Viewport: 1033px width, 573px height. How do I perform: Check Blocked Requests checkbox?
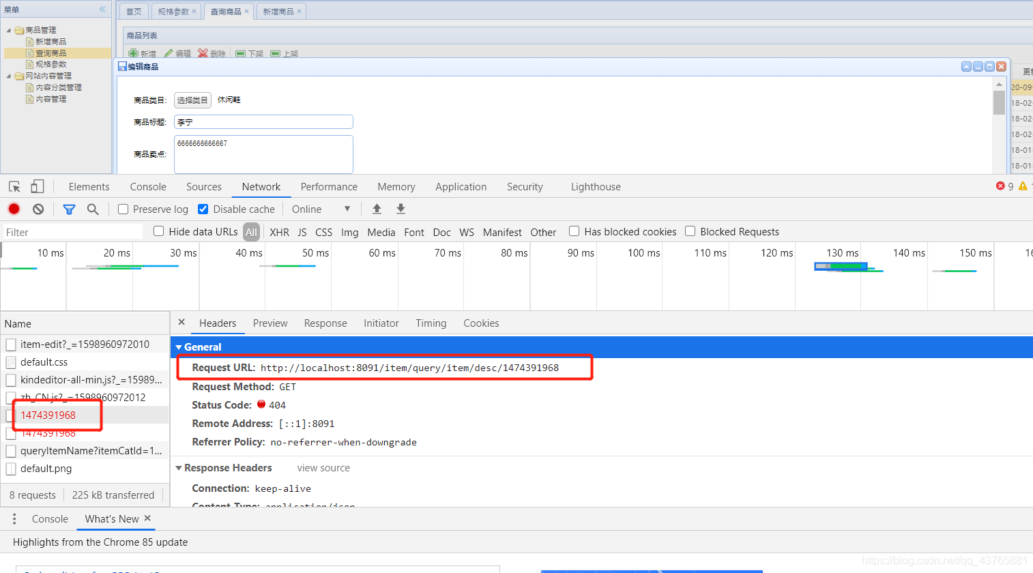click(690, 231)
